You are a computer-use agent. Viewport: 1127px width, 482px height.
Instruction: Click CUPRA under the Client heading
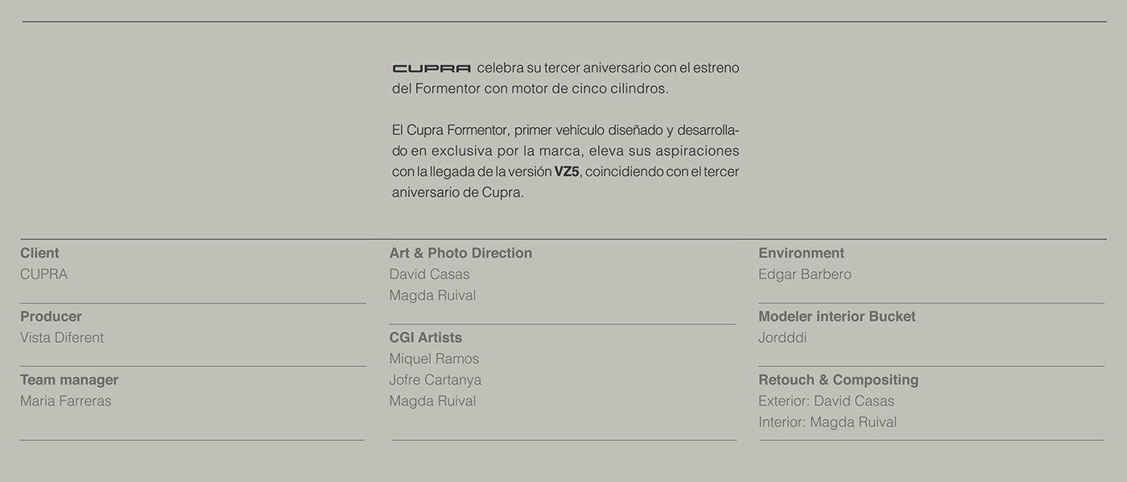(43, 274)
